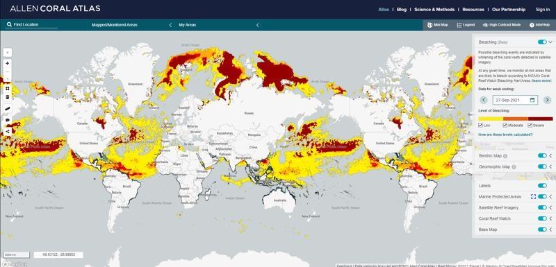Collapse the Bleaching panel chevron

(x=550, y=42)
